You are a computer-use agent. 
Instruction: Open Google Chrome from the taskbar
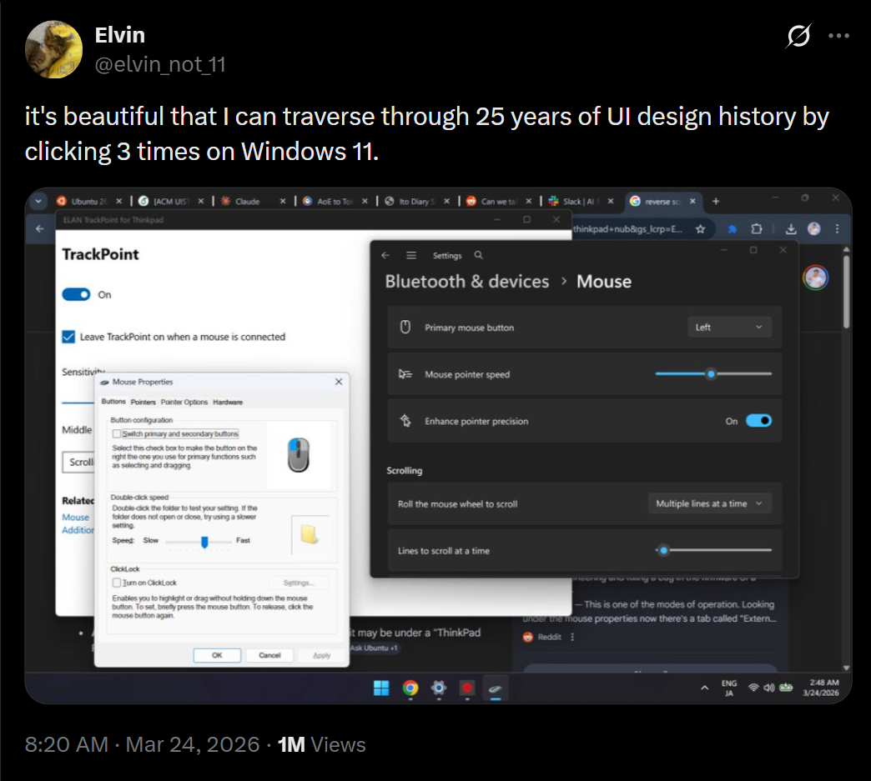tap(410, 688)
